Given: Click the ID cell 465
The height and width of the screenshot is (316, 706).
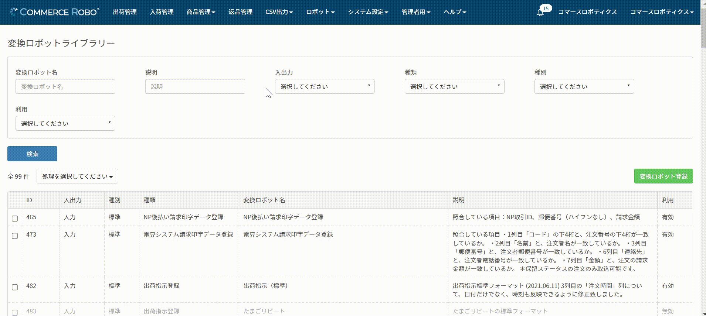Looking at the screenshot, I should click(x=31, y=217).
